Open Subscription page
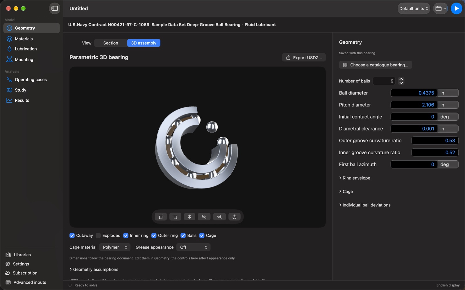This screenshot has width=465, height=290. [x=21, y=273]
